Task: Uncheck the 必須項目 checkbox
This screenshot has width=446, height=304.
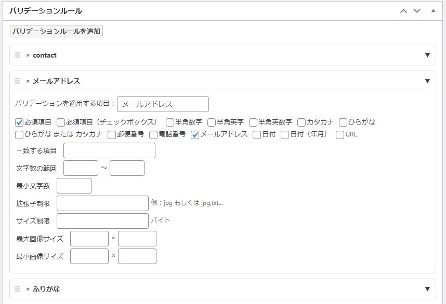Action: 19,122
